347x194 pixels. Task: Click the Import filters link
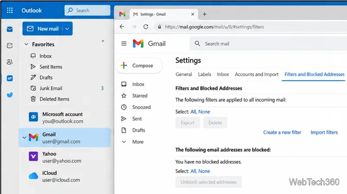tap(324, 133)
